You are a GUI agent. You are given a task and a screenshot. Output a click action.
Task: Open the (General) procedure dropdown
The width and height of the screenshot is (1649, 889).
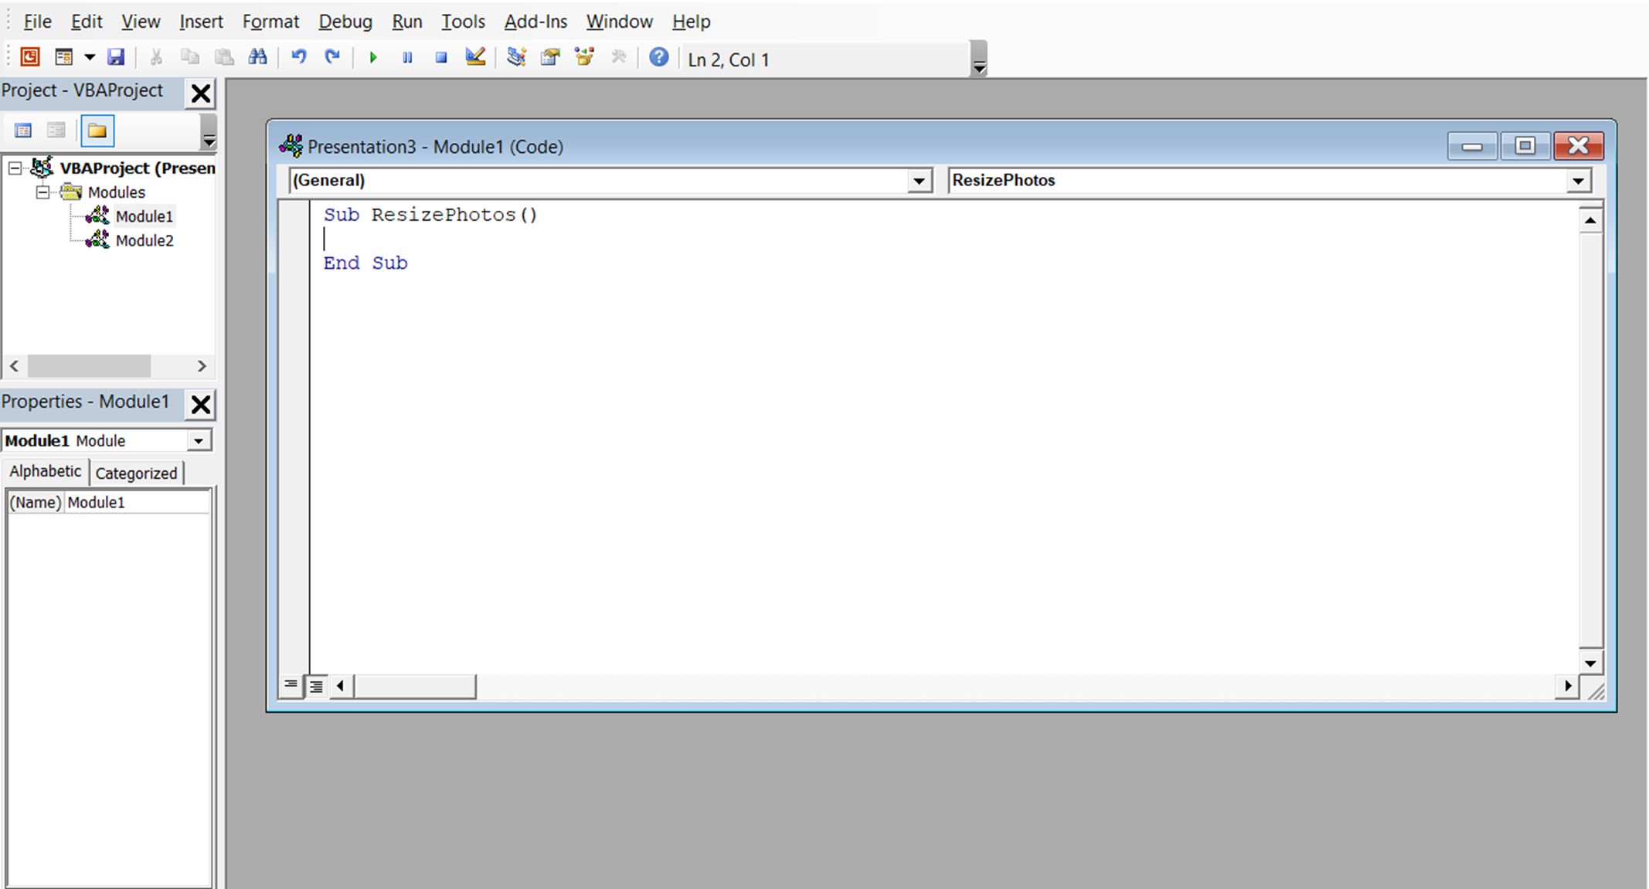pos(920,181)
